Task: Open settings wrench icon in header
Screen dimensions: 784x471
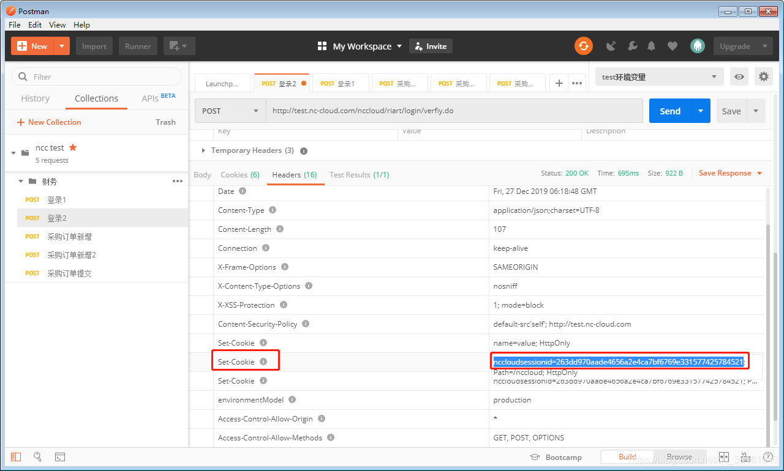Action: (x=632, y=46)
